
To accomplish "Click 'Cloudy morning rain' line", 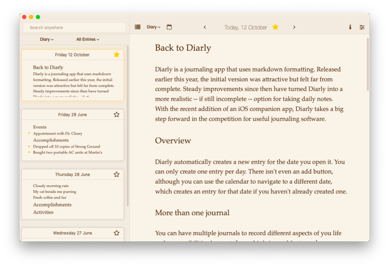I will pyautogui.click(x=51, y=186).
